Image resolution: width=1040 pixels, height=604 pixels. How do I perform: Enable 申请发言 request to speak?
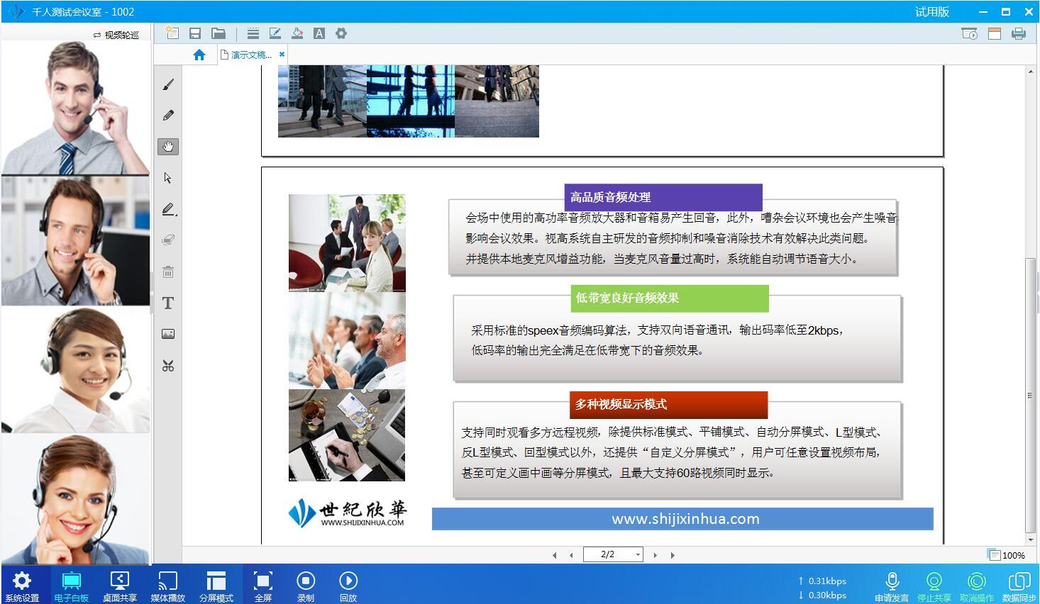point(891,584)
